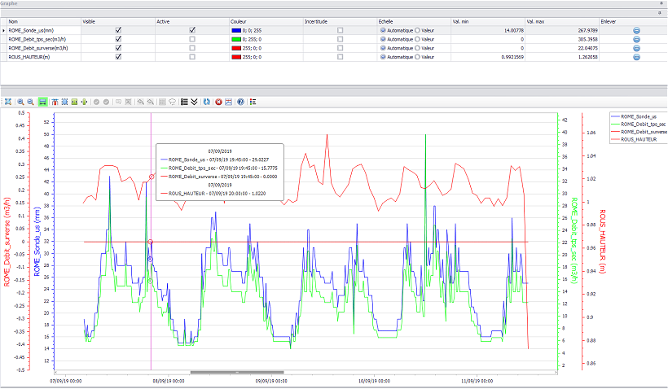
Task: Click the zoom out magnifier icon
Action: [30, 102]
